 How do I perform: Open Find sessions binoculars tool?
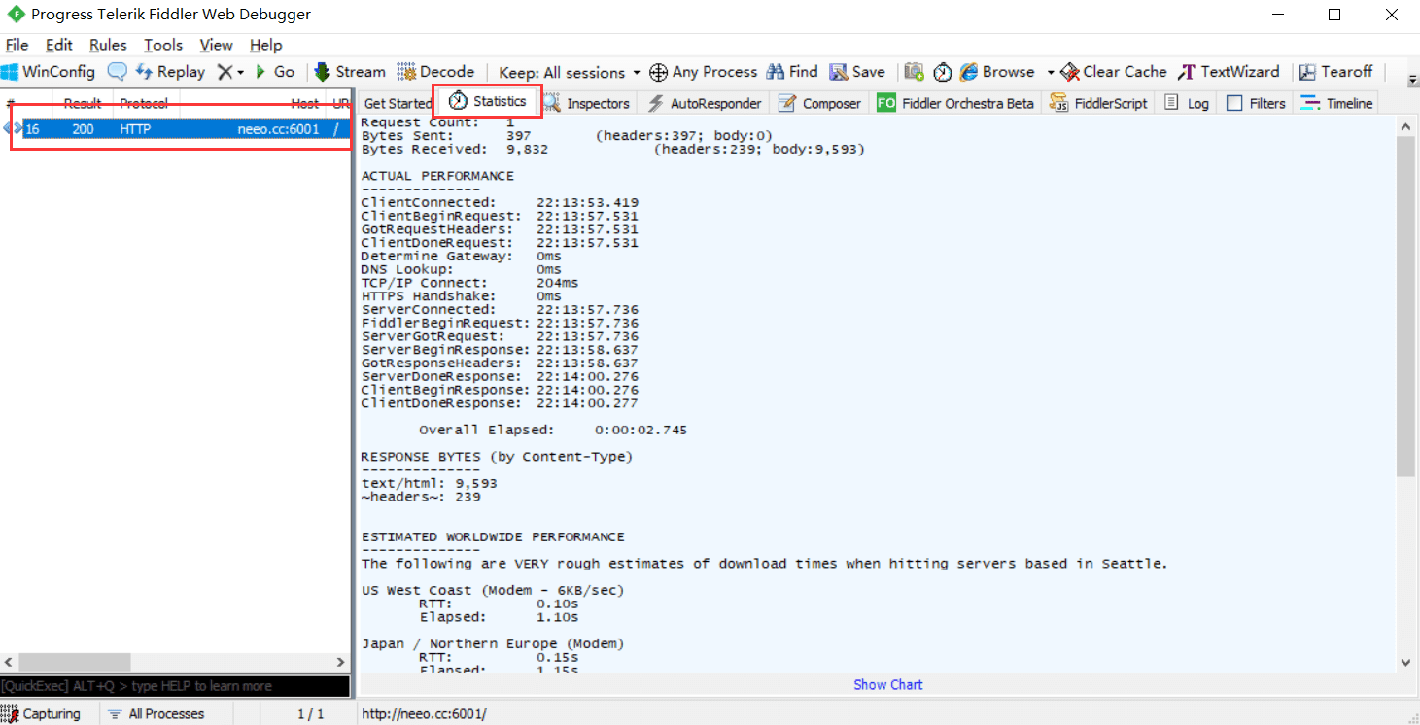point(792,72)
